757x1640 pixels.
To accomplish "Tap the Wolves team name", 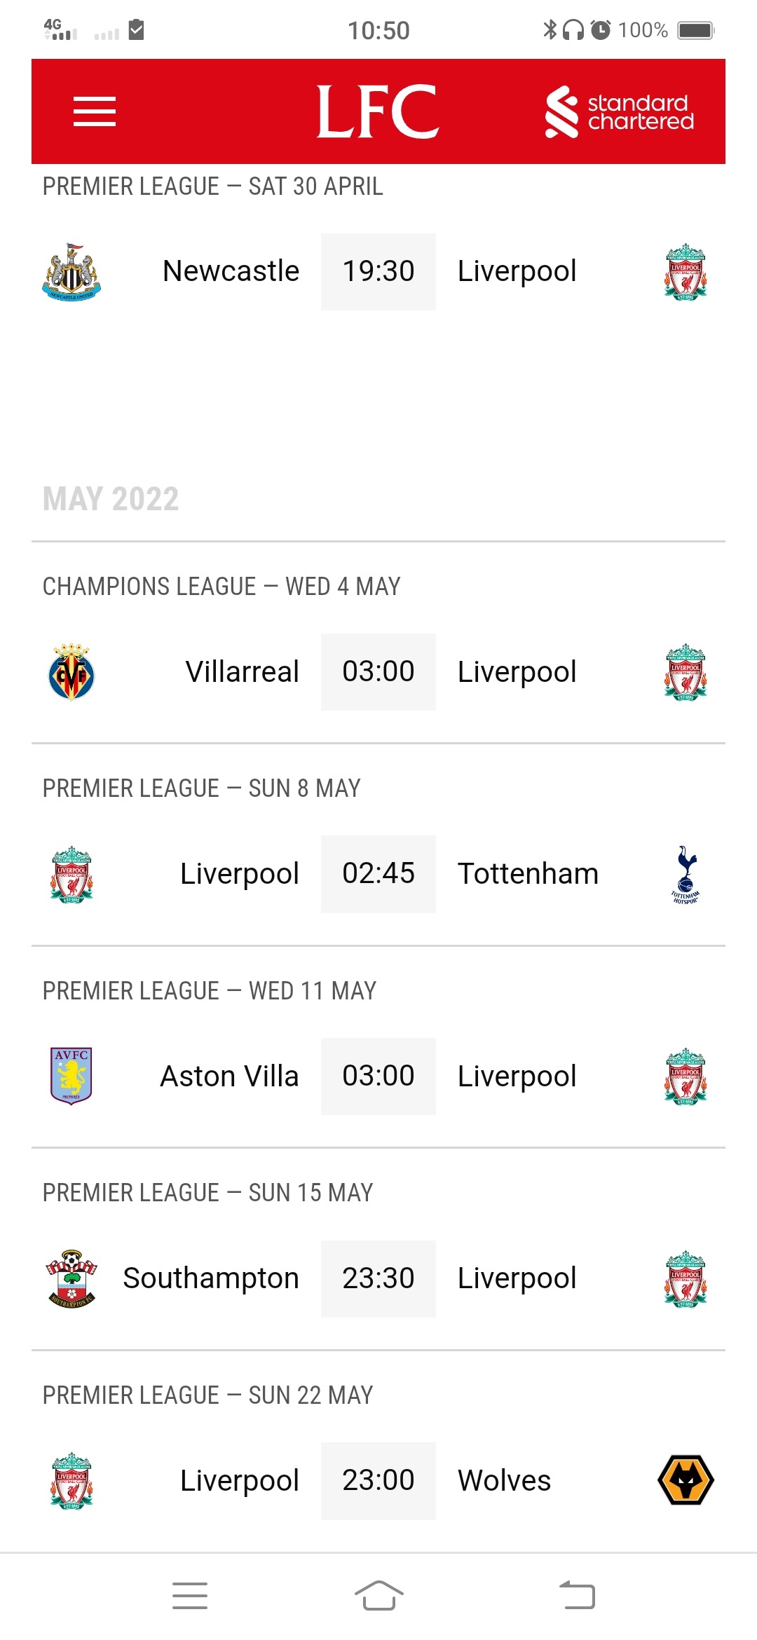I will [504, 1481].
